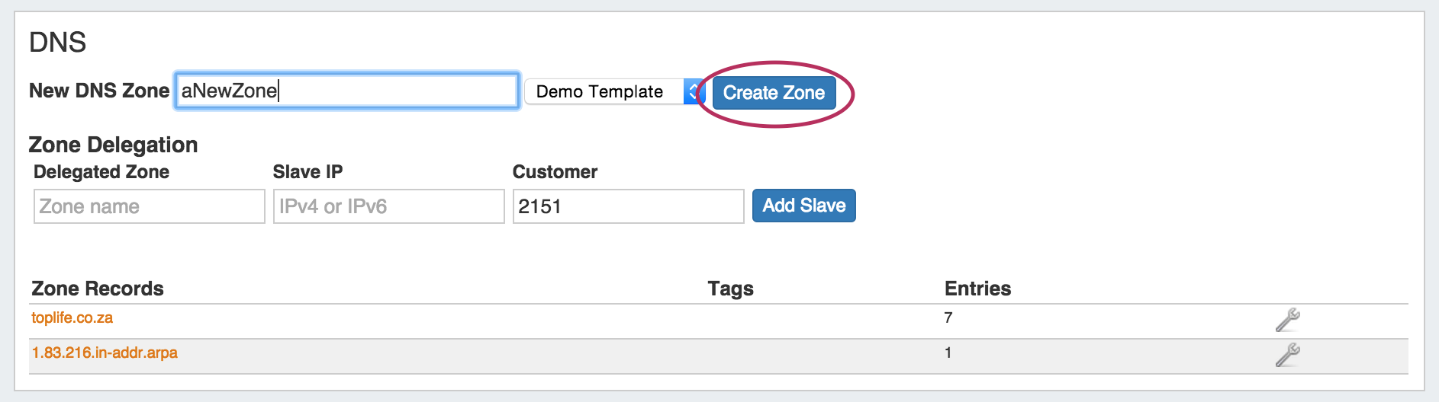The image size is (1439, 402).
Task: Click the Customer field label
Action: pyautogui.click(x=555, y=172)
